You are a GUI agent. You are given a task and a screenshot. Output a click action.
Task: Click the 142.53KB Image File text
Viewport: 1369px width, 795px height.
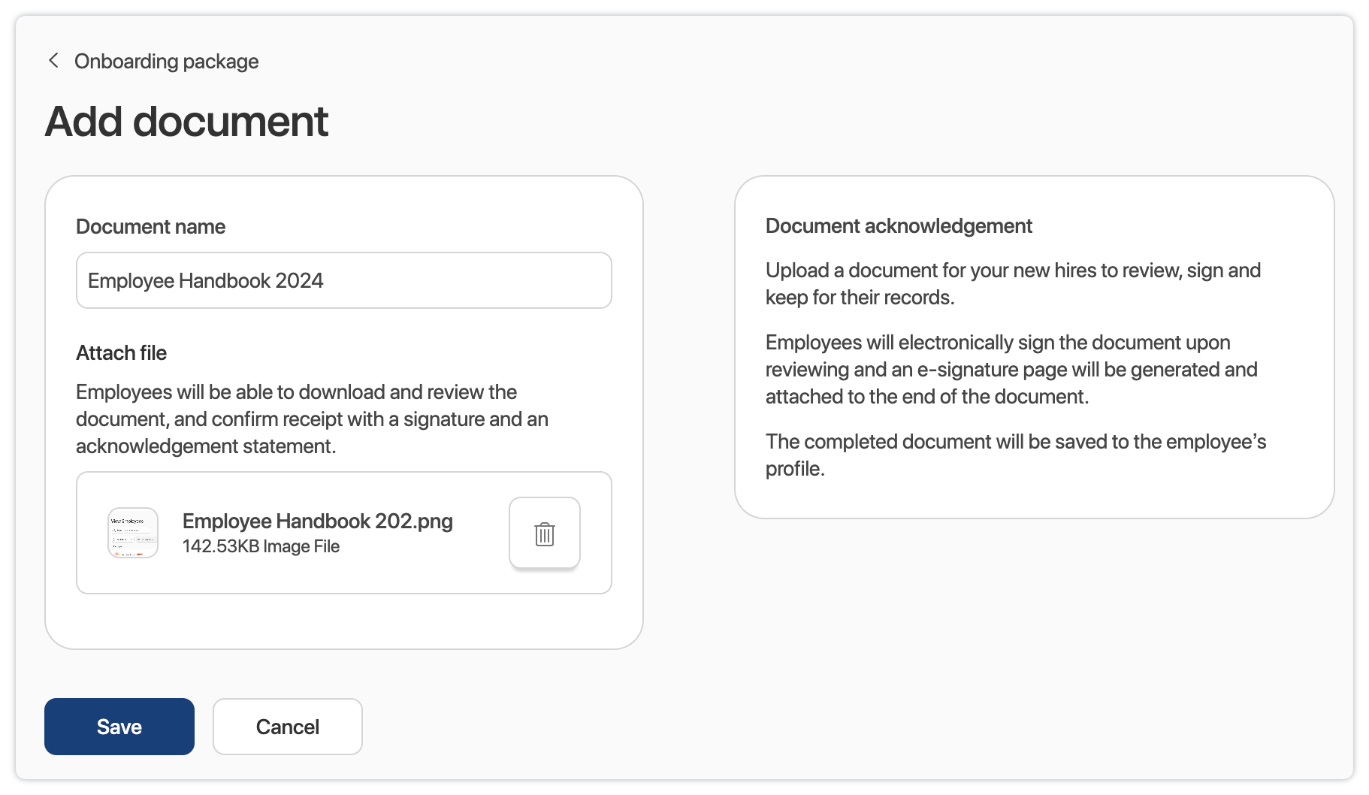tap(261, 546)
